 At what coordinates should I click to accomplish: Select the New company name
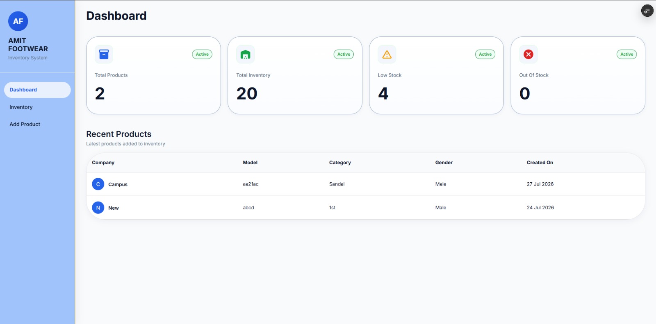pyautogui.click(x=114, y=208)
